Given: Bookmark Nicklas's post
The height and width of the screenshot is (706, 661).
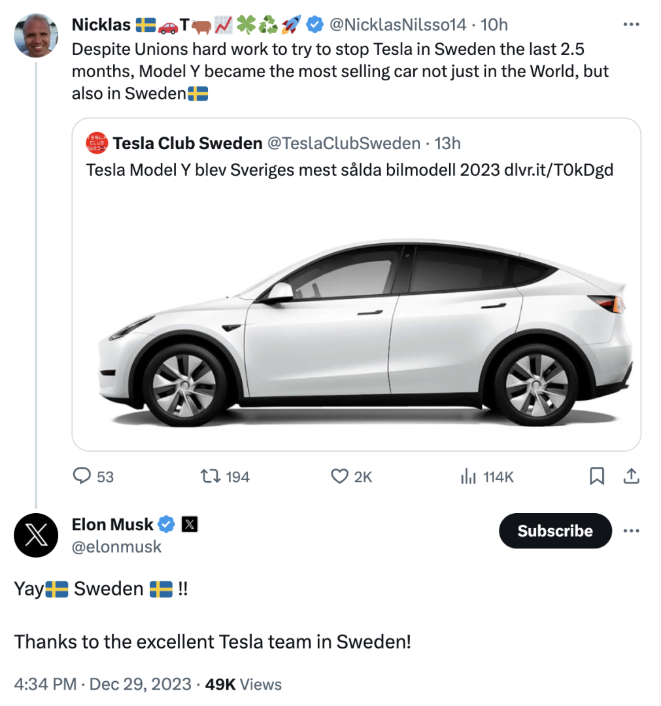Looking at the screenshot, I should coord(596,477).
